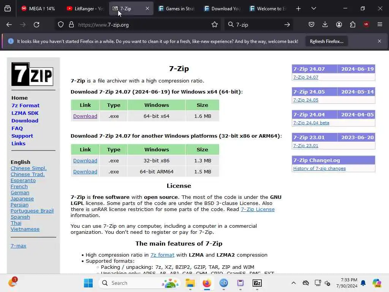Reload the 7-zip.org page

click(x=36, y=25)
